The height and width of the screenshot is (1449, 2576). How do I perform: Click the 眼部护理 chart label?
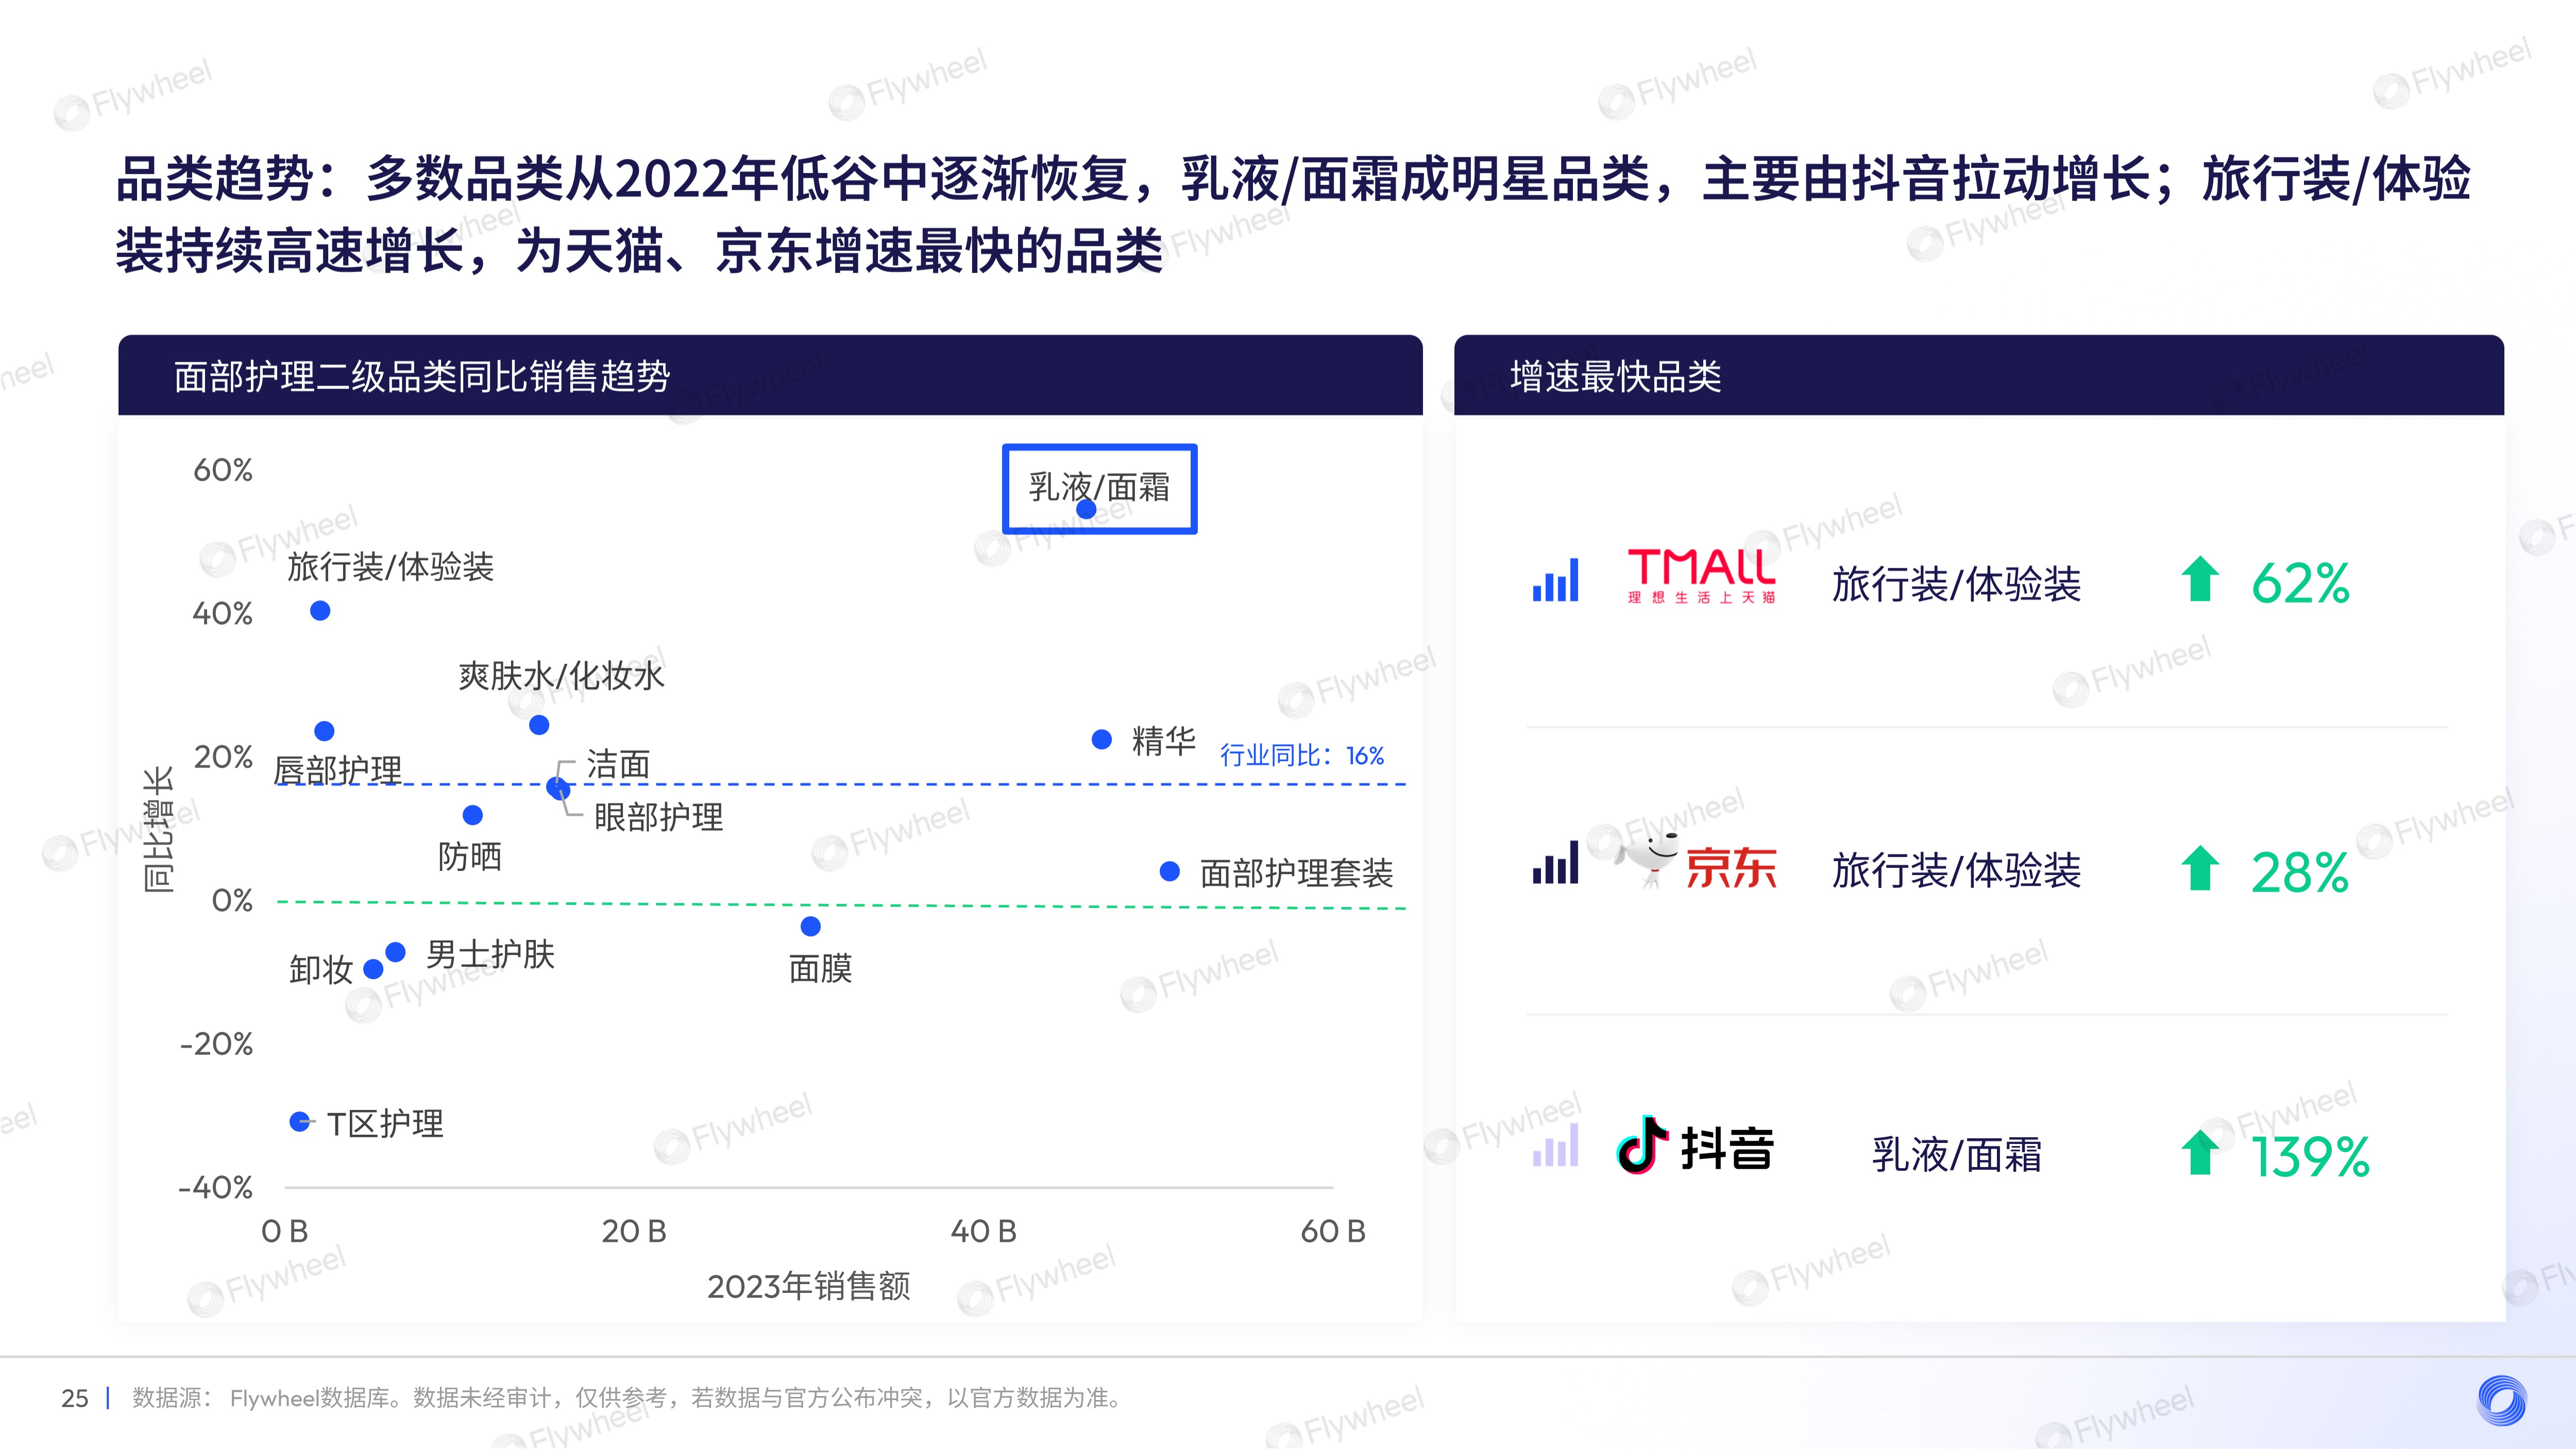[x=658, y=817]
